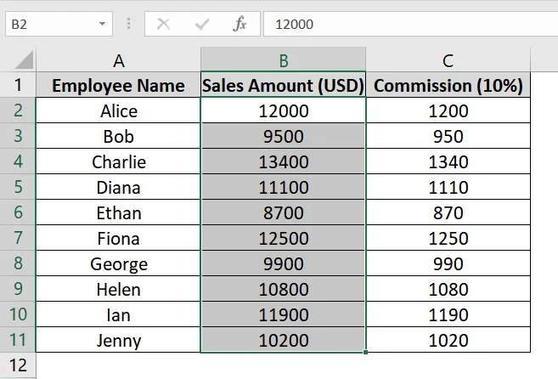Click the sales cell with 8700
Viewport: 558px width, 379px height.
click(x=284, y=212)
